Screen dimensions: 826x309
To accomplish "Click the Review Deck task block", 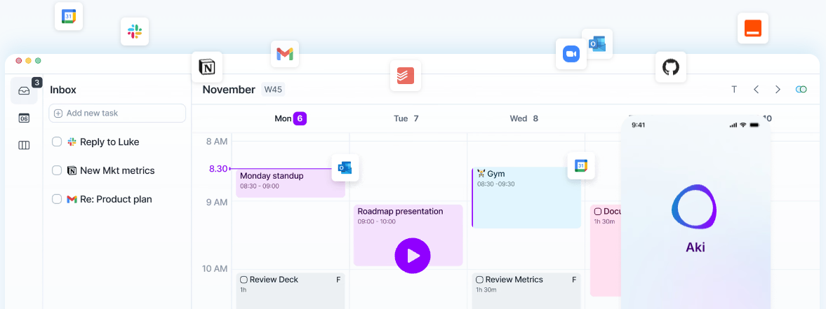I will 291,291.
